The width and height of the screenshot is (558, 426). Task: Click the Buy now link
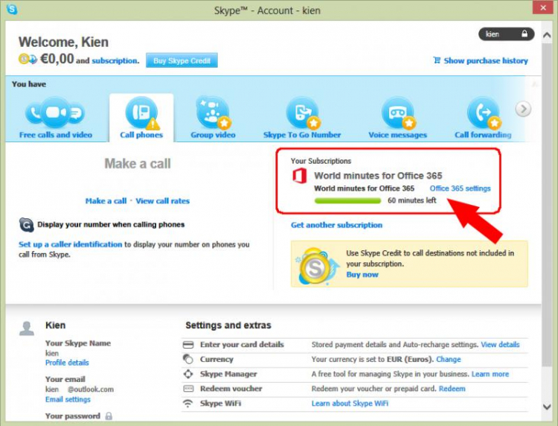click(x=362, y=275)
